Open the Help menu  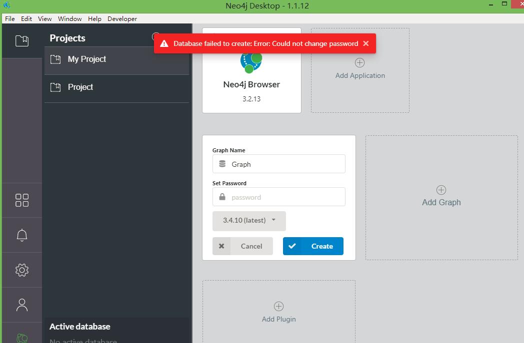[x=94, y=18]
